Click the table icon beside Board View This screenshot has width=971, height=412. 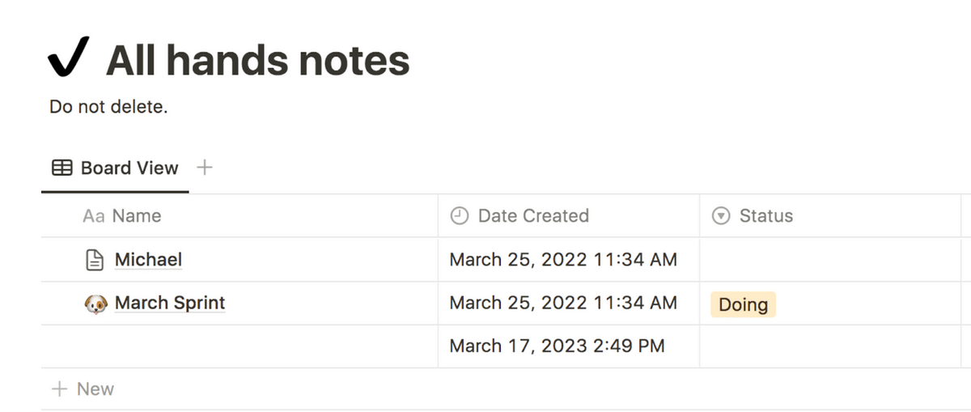pos(62,168)
